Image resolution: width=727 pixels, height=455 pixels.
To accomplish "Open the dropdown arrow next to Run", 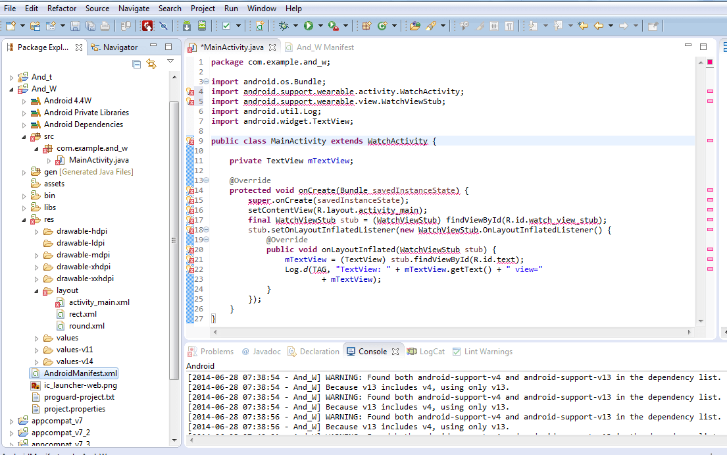I will pyautogui.click(x=320, y=26).
